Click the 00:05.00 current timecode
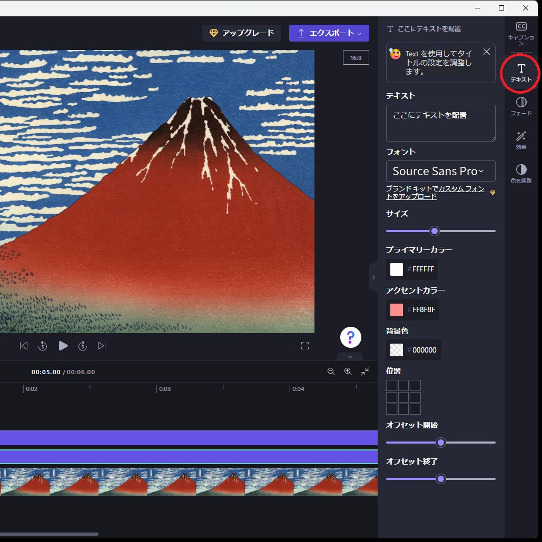Viewport: 542px width, 542px height. (46, 372)
